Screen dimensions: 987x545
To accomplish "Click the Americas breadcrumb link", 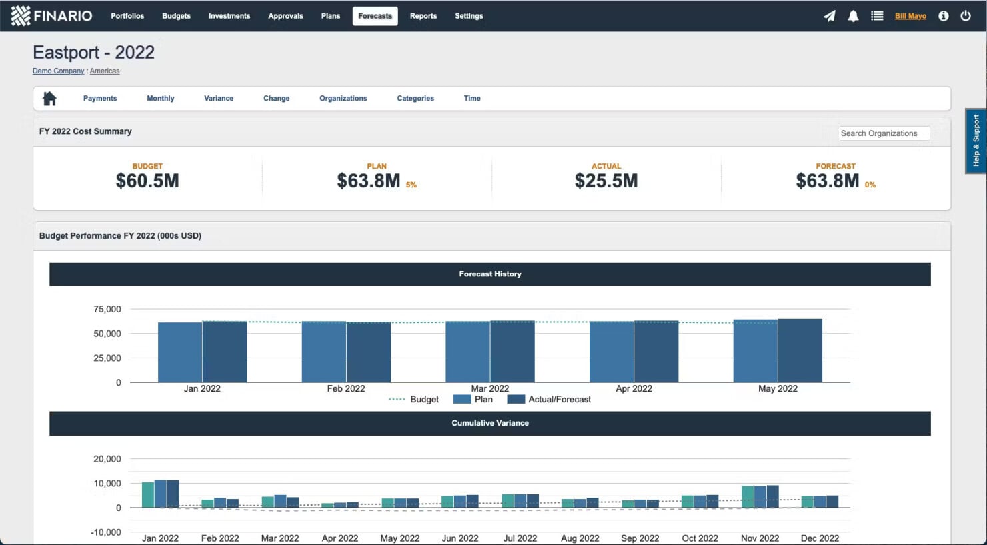I will [x=105, y=70].
